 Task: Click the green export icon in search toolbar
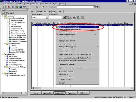click(x=78, y=17)
